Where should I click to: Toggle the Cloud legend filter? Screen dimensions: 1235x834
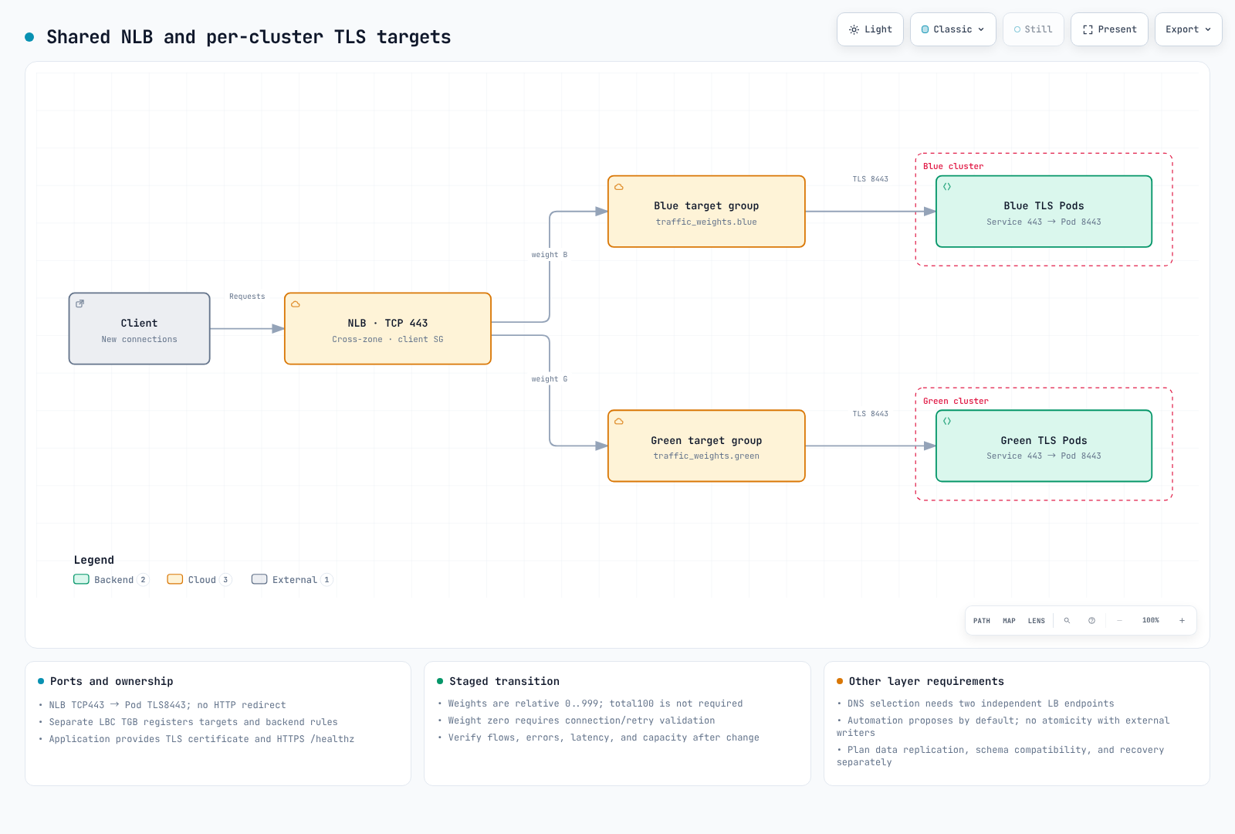pyautogui.click(x=199, y=580)
